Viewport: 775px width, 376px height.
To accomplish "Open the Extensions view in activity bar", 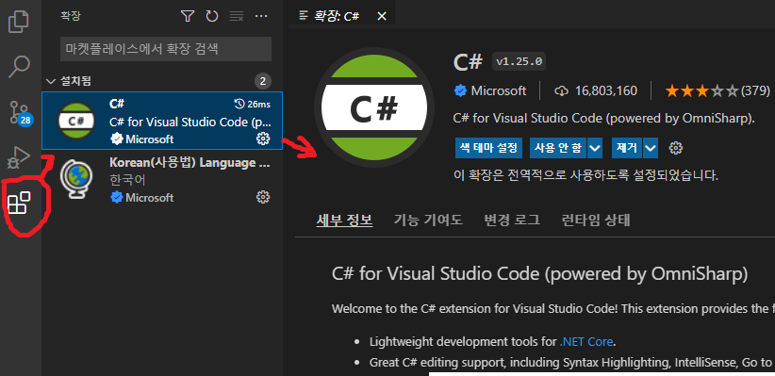I will [19, 203].
